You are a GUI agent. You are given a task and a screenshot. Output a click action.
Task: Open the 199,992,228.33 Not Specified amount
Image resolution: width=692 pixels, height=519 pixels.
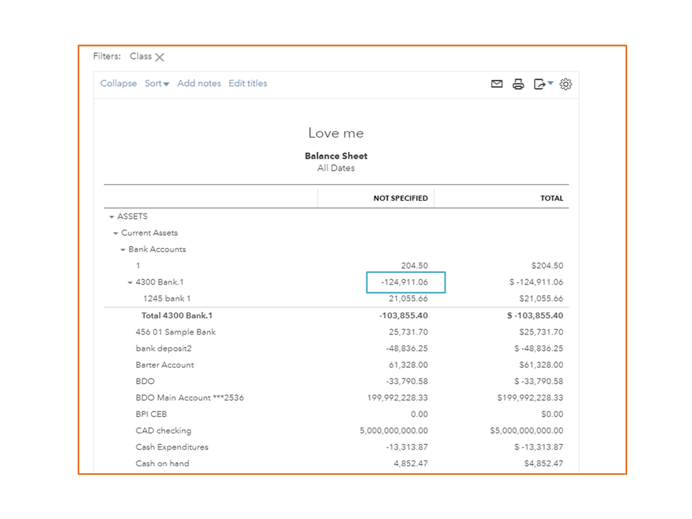[x=397, y=398]
